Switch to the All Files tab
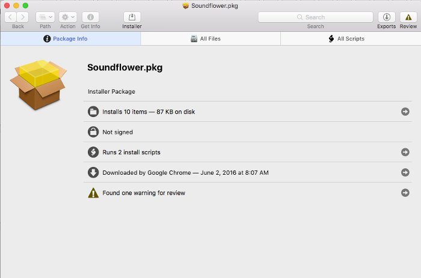Viewport: 421px width, 278px height. click(210, 38)
